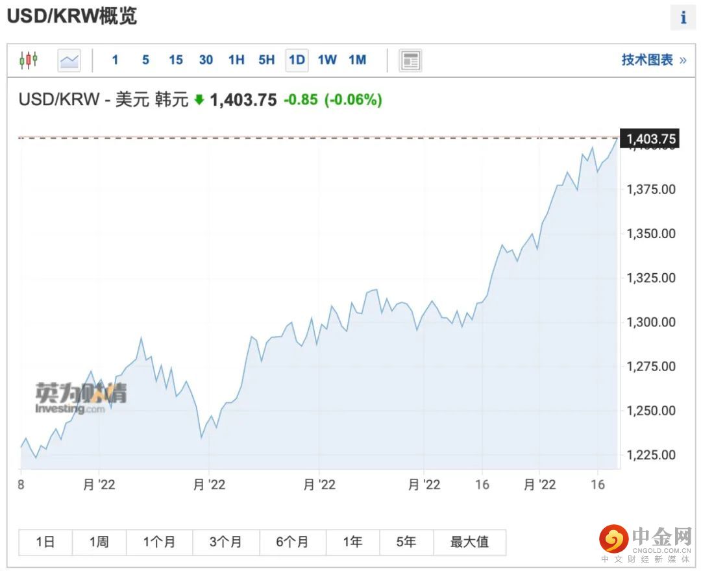Image resolution: width=701 pixels, height=571 pixels.
Task: Click the 1,350.00 axis label
Action: coord(651,234)
